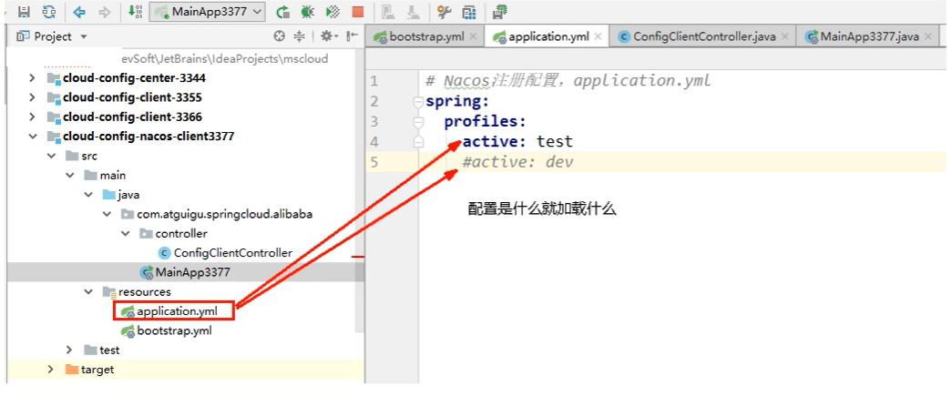Select cloud-config-center-3344 in tree
The image size is (952, 396).
pyautogui.click(x=134, y=78)
